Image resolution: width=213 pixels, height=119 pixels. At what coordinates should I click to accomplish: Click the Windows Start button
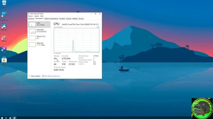click(x=2, y=118)
